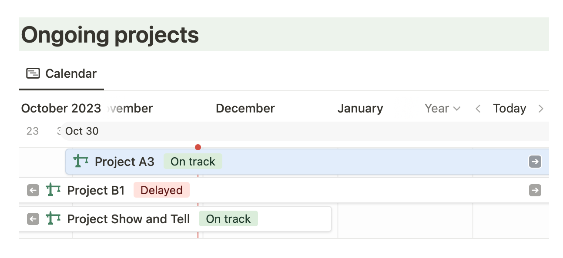
Task: Open the Project B1 entry
Action: 96,190
